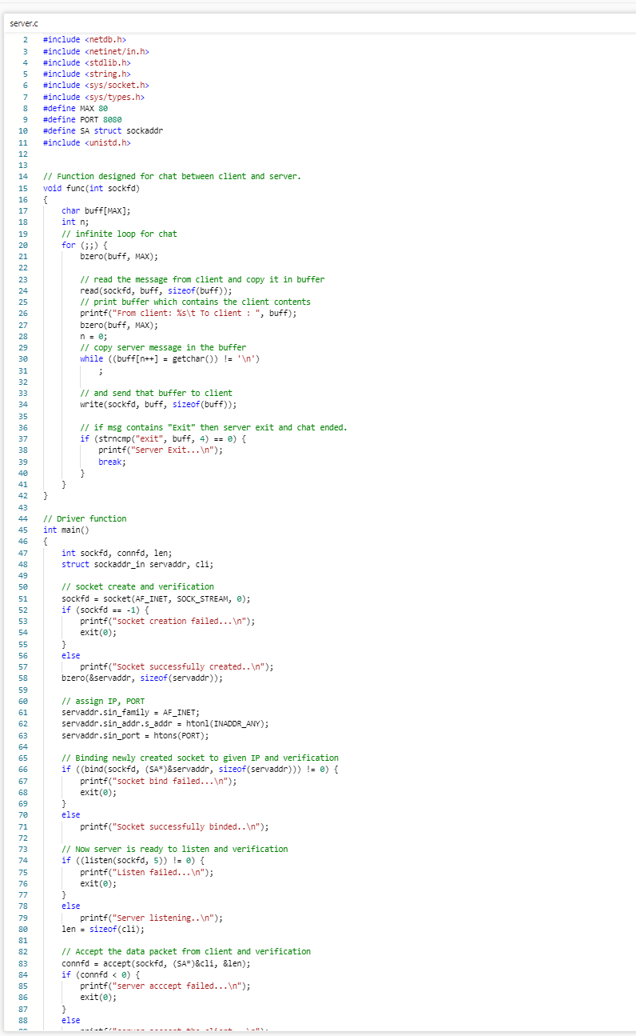Click the accept(sockfd, (SA*)&cli, &len) line
636x1036 pixels.
click(x=156, y=962)
